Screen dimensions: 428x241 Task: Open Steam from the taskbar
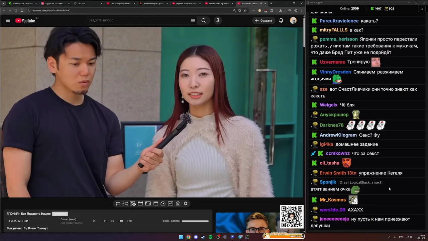point(203,237)
